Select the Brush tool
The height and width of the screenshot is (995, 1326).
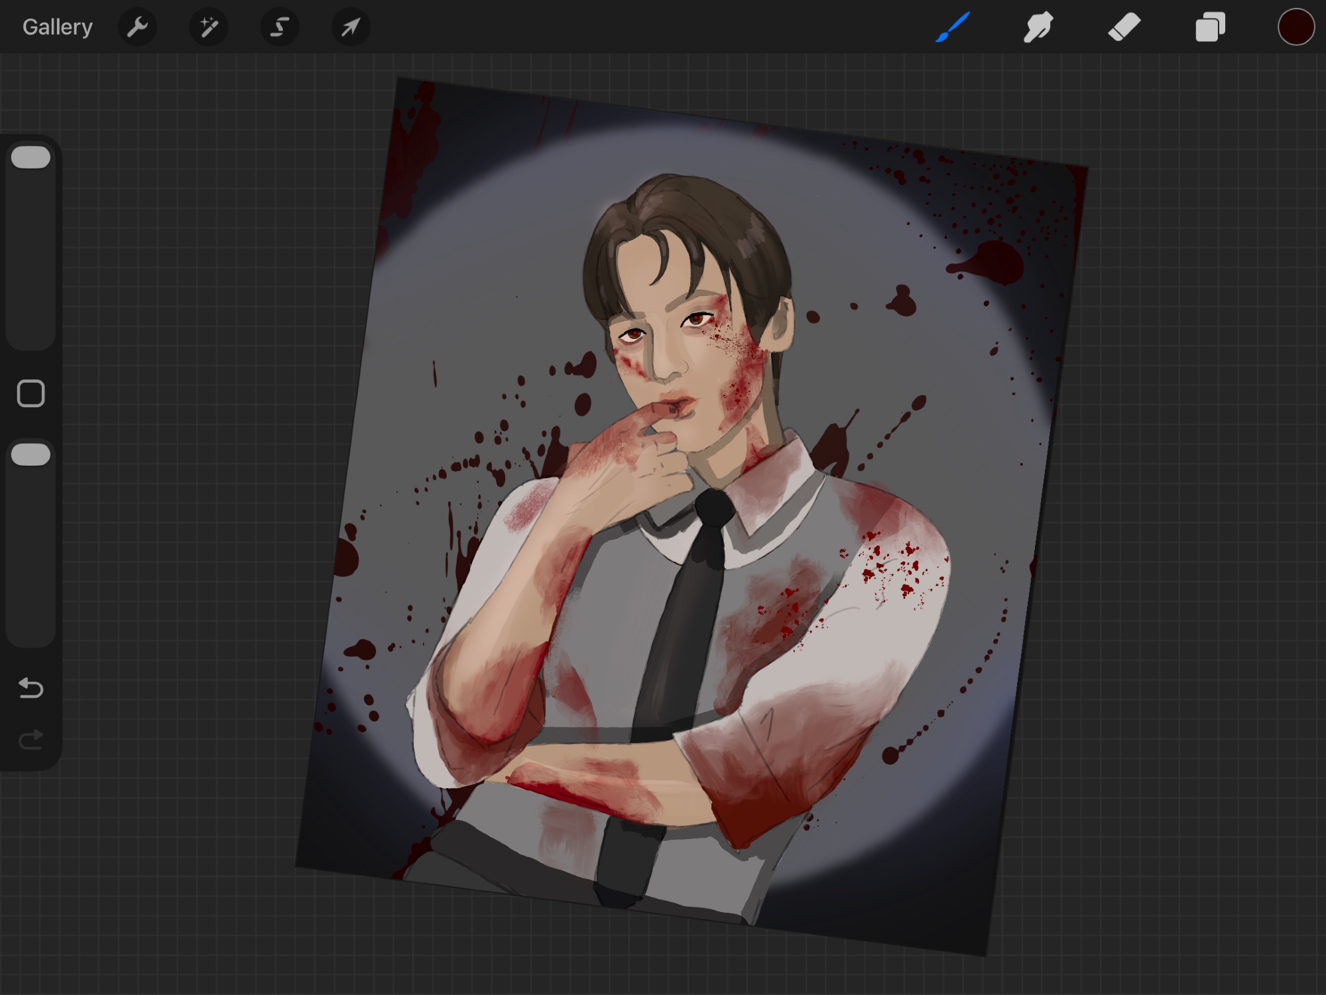pyautogui.click(x=953, y=27)
